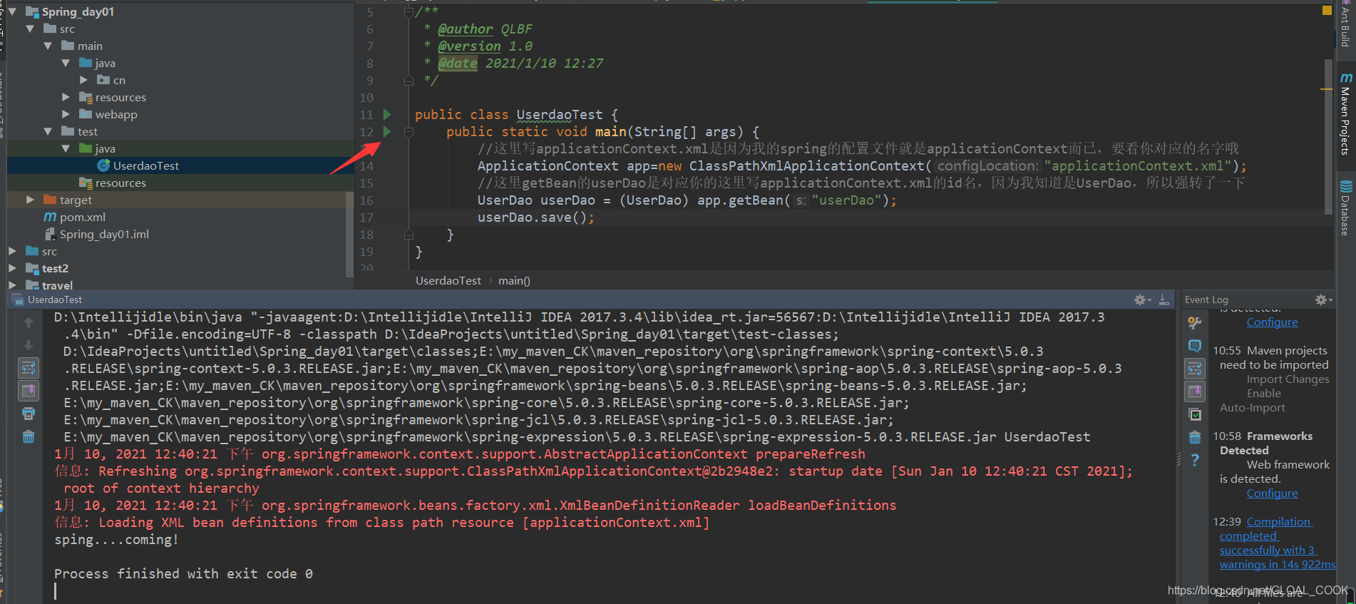
Task: Mark all Event Log notifications as read
Action: point(1195,414)
